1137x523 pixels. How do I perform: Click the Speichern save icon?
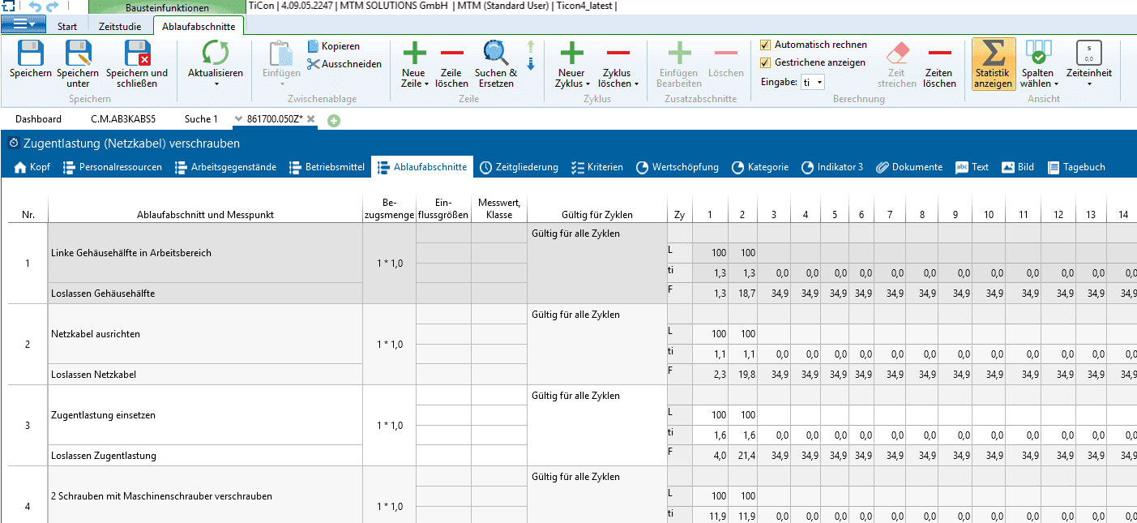click(x=31, y=54)
